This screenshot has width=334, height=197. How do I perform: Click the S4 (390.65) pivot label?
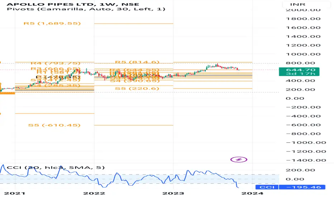135,81
